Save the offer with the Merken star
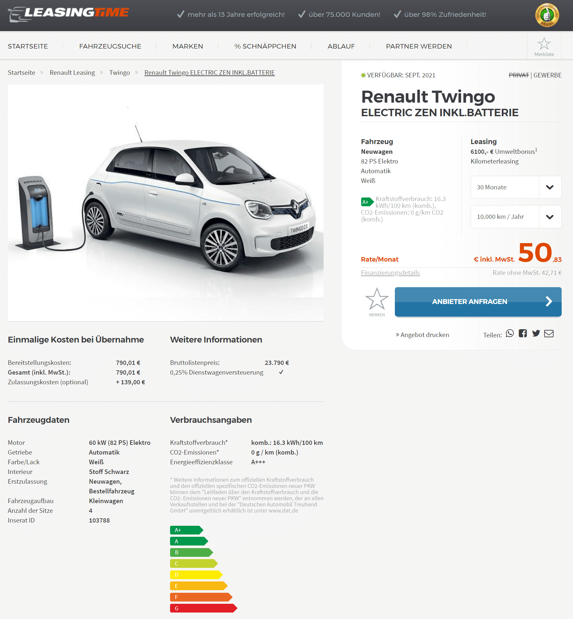573x619 pixels. 377,302
